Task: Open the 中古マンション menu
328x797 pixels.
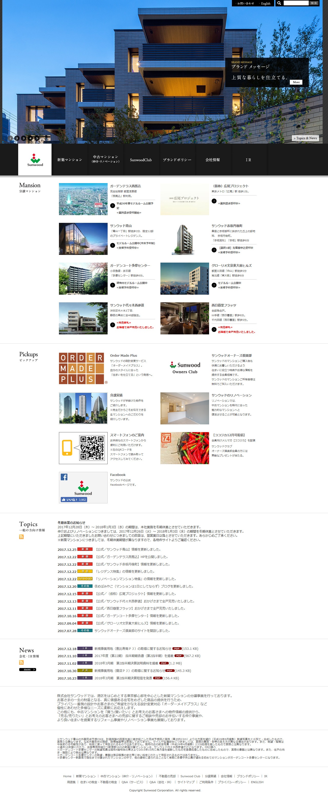Action: point(105,159)
